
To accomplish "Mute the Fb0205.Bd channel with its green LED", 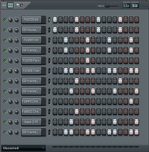I will coord(5,20).
